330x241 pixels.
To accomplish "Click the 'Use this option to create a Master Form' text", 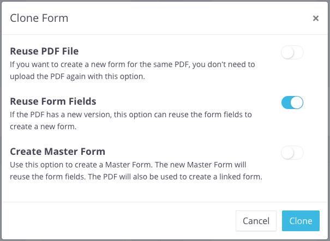I will [81, 165].
